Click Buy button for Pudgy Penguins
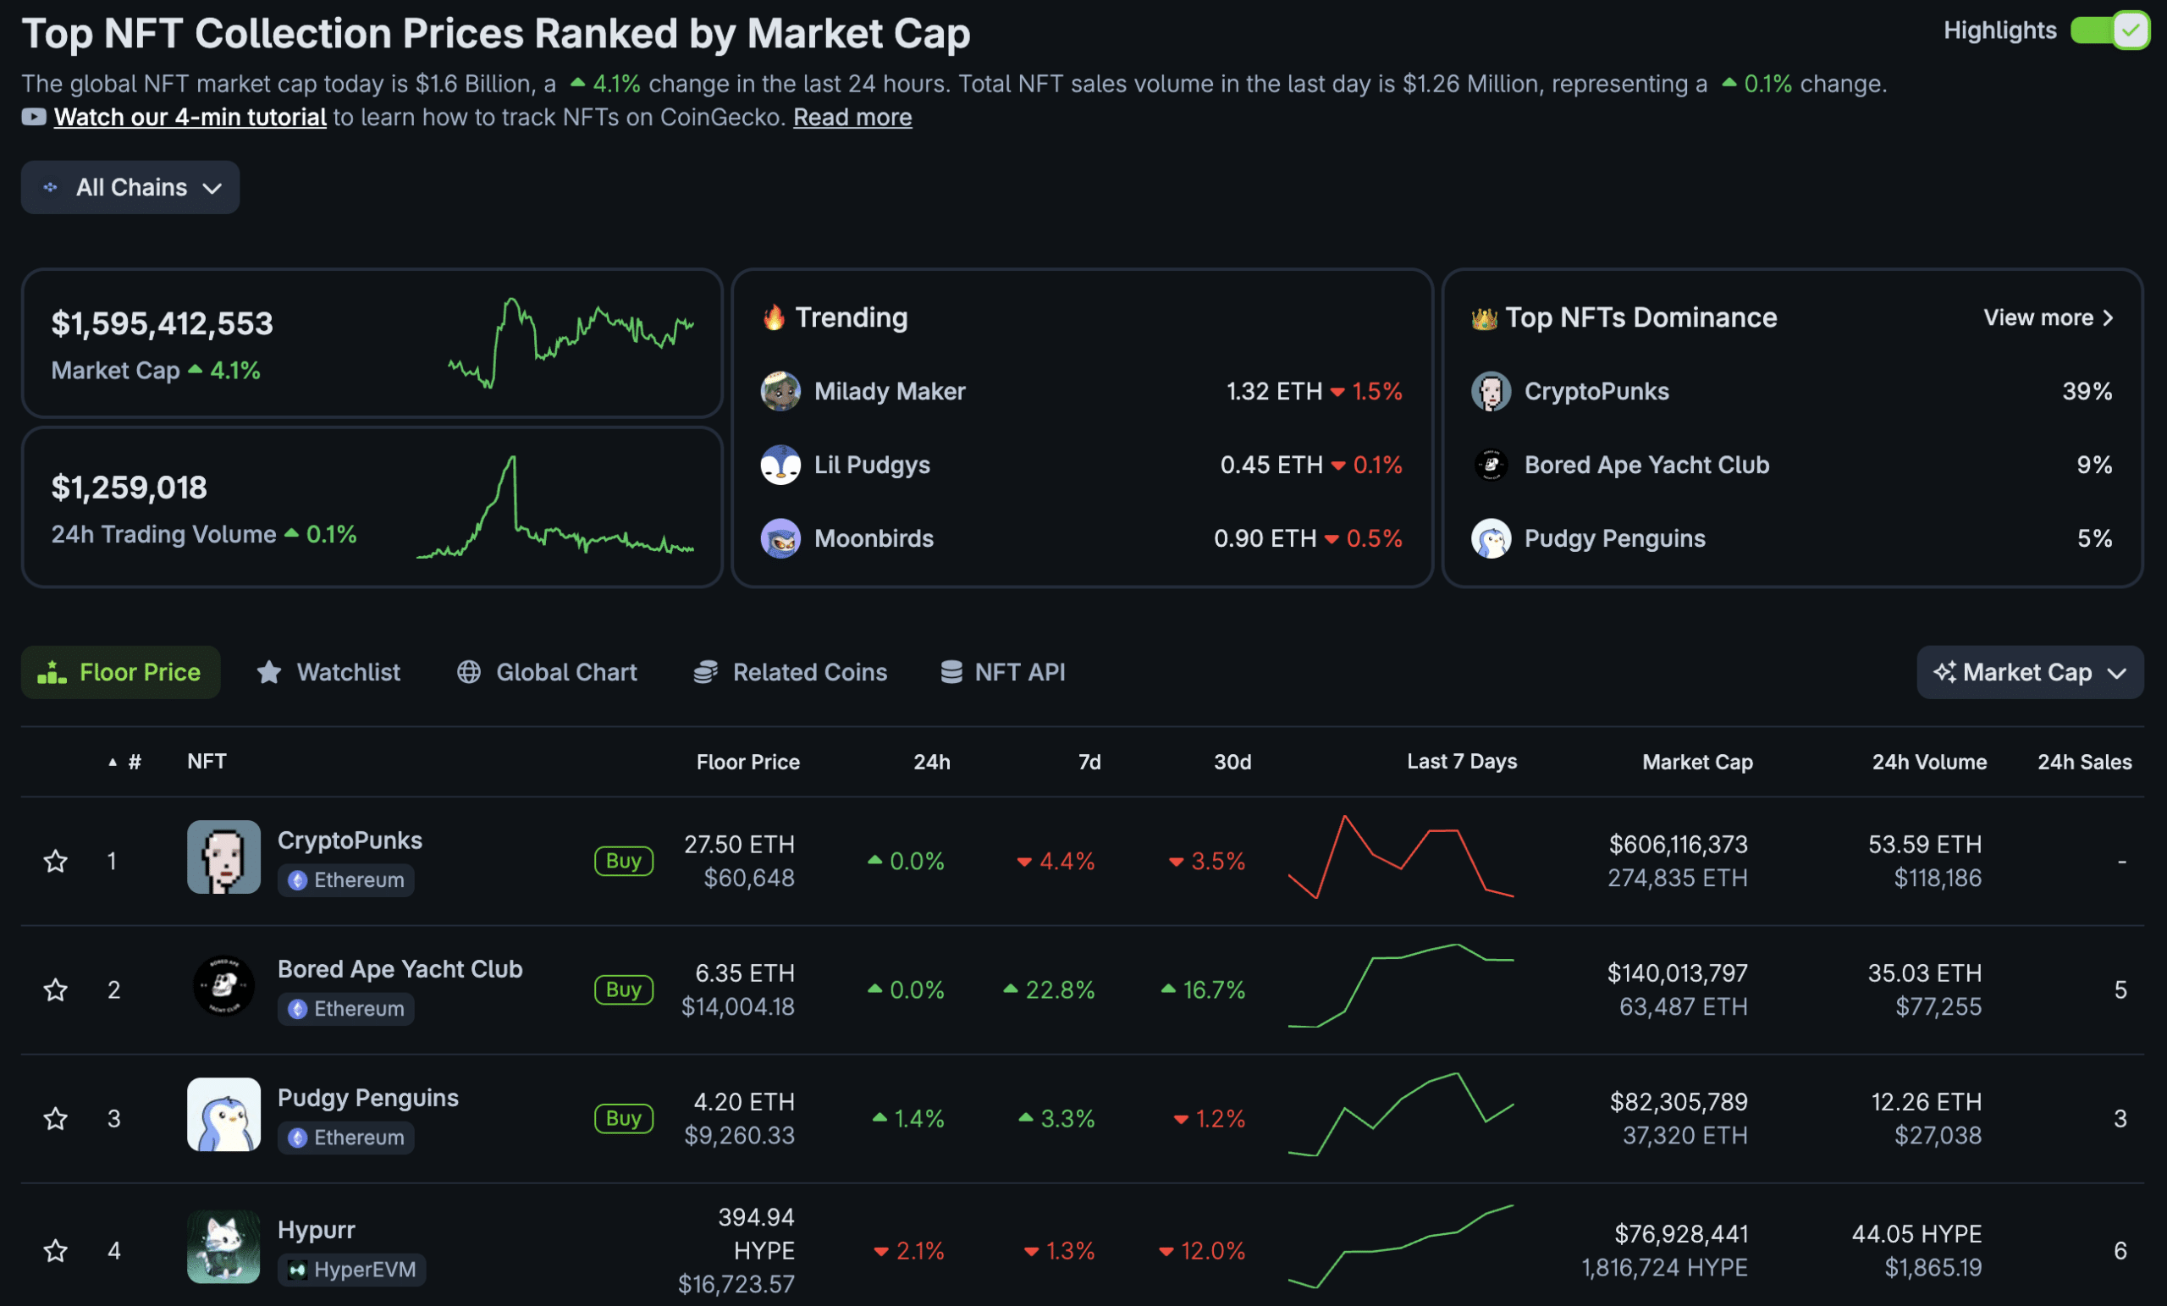The width and height of the screenshot is (2167, 1306). (624, 1119)
